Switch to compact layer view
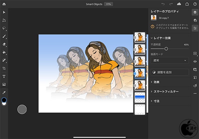This screenshot has width=199, height=139. click(x=195, y=12)
